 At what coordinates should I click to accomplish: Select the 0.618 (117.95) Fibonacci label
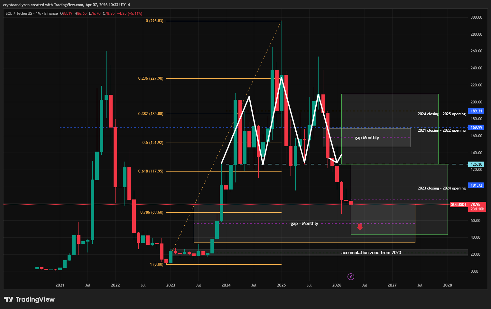click(151, 171)
